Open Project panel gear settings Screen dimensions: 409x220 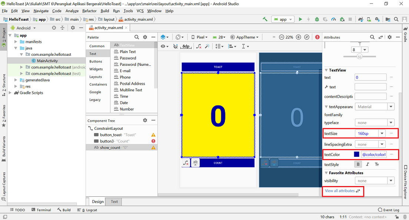(x=73, y=28)
